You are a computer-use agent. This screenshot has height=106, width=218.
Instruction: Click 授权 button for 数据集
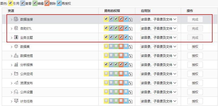pyautogui.click(x=195, y=47)
